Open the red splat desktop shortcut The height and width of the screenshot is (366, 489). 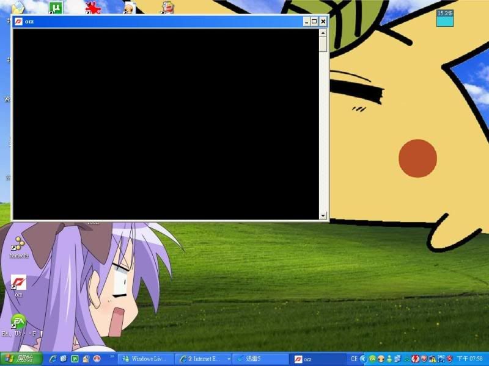click(92, 7)
